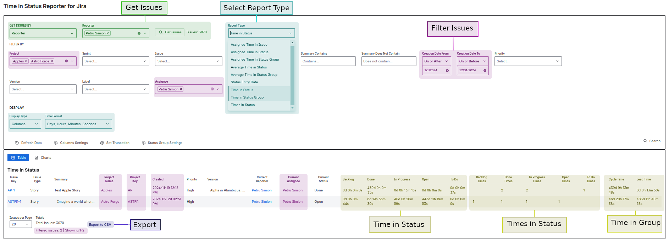Clear all values in the Assignee field
The height and width of the screenshot is (246, 669).
(212, 89)
